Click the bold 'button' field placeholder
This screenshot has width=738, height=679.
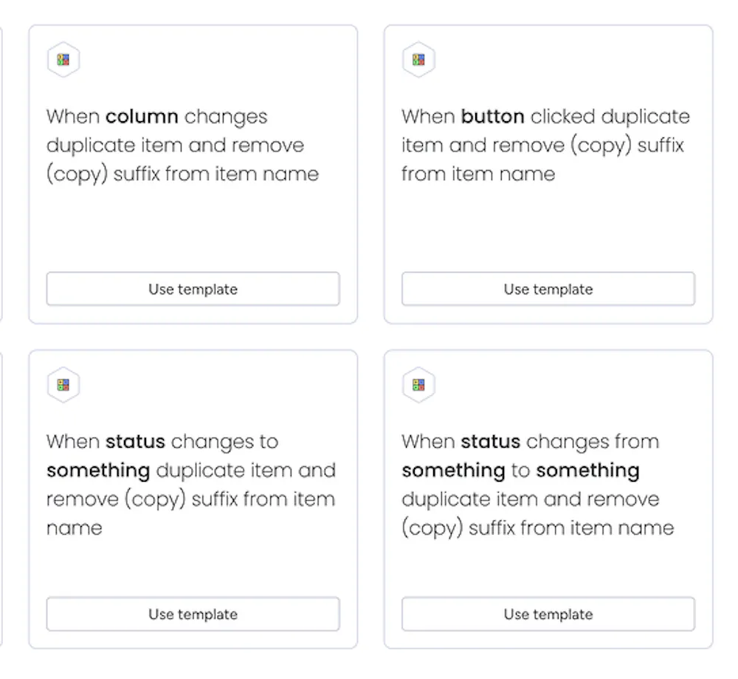tap(492, 117)
